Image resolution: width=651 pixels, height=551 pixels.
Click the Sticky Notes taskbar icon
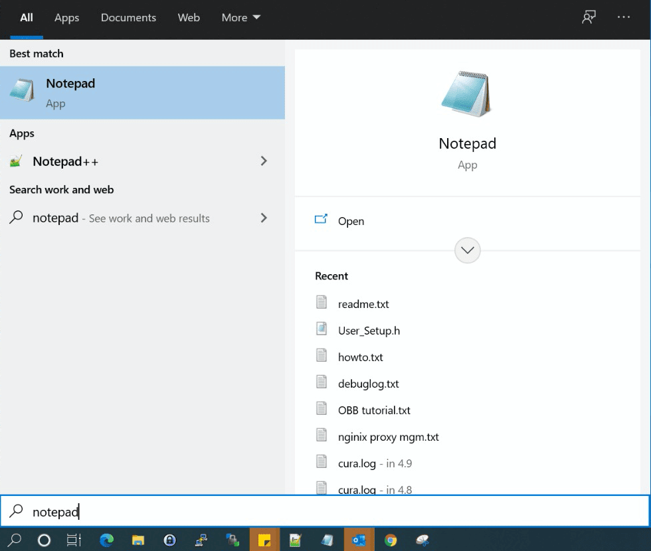coord(265,540)
